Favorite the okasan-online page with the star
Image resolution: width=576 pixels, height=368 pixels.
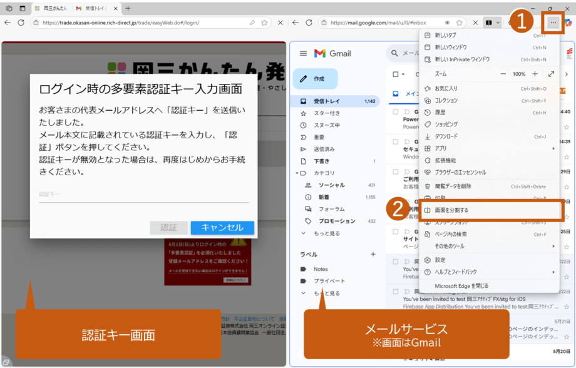[x=264, y=23]
